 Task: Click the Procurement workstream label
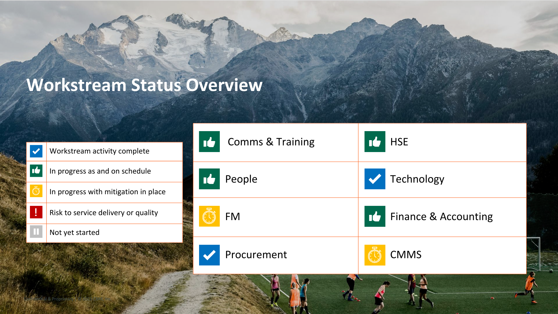click(256, 255)
